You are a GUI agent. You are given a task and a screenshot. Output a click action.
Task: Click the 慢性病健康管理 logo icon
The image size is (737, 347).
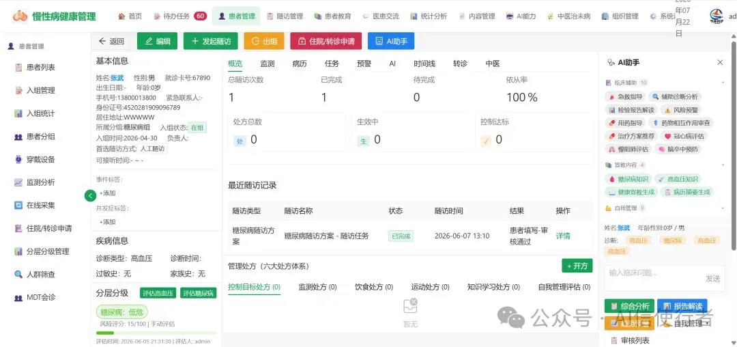(x=20, y=16)
